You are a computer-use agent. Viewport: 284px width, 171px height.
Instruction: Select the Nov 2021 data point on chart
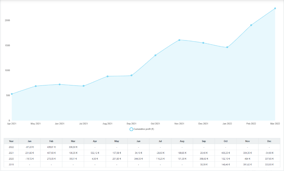point(179,40)
